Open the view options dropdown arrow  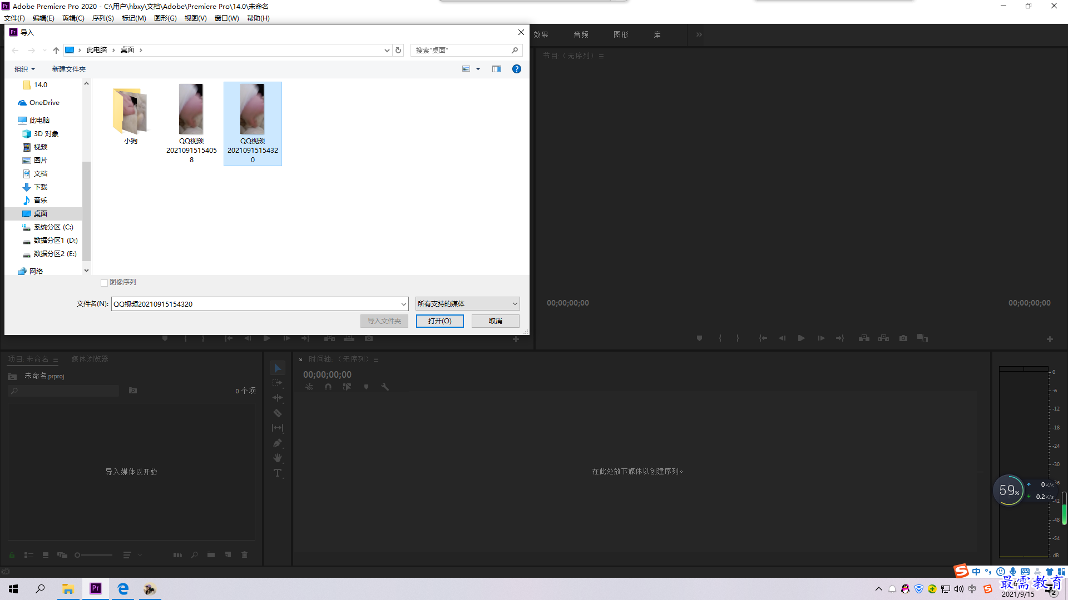[x=478, y=69]
